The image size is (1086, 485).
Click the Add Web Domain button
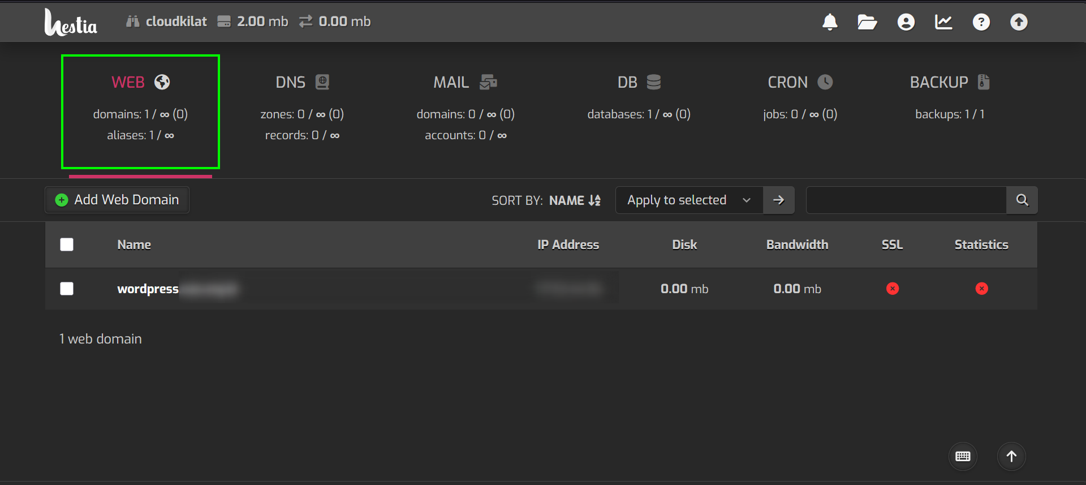click(x=117, y=200)
